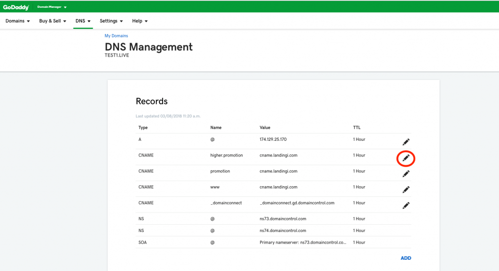Click the higher.promotion name cell
The image size is (499, 271).
(x=226, y=155)
